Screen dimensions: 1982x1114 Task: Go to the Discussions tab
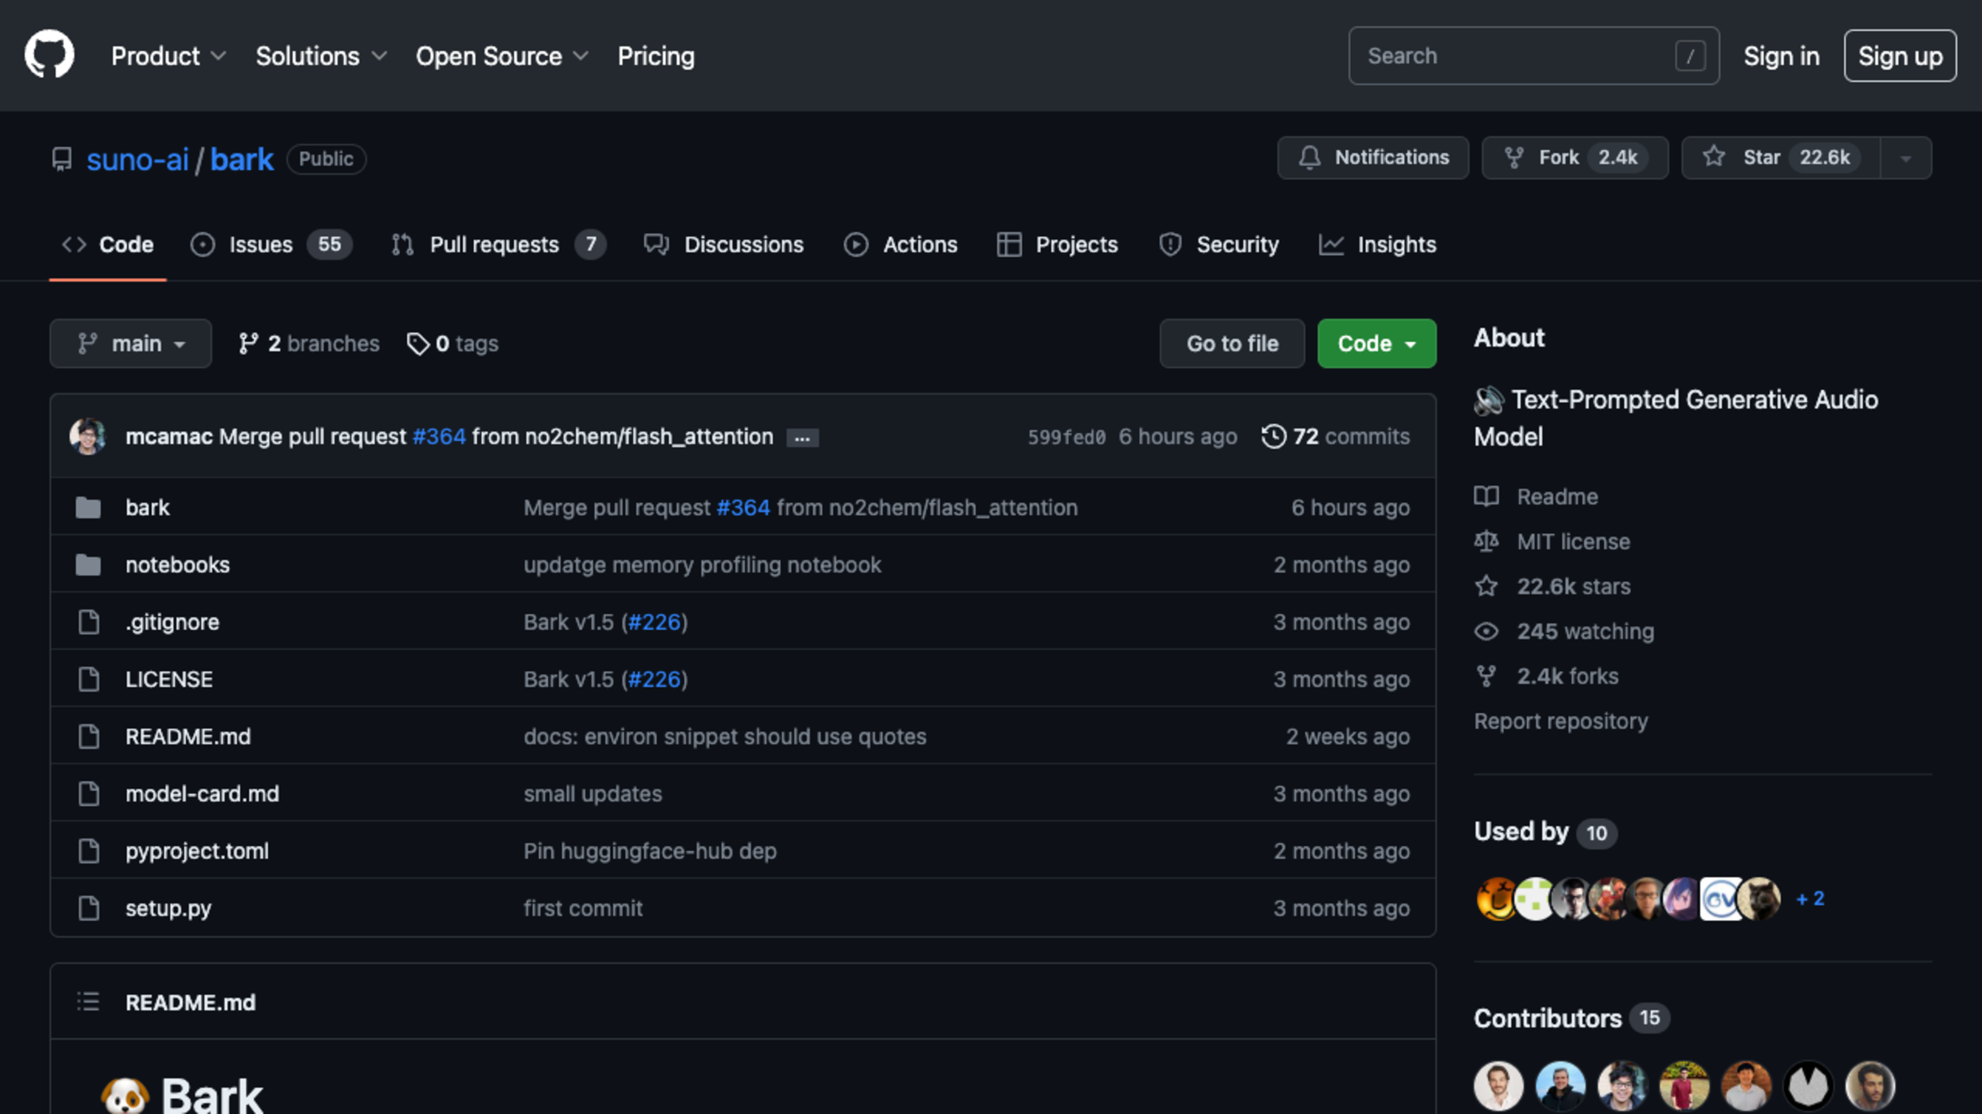(x=724, y=244)
